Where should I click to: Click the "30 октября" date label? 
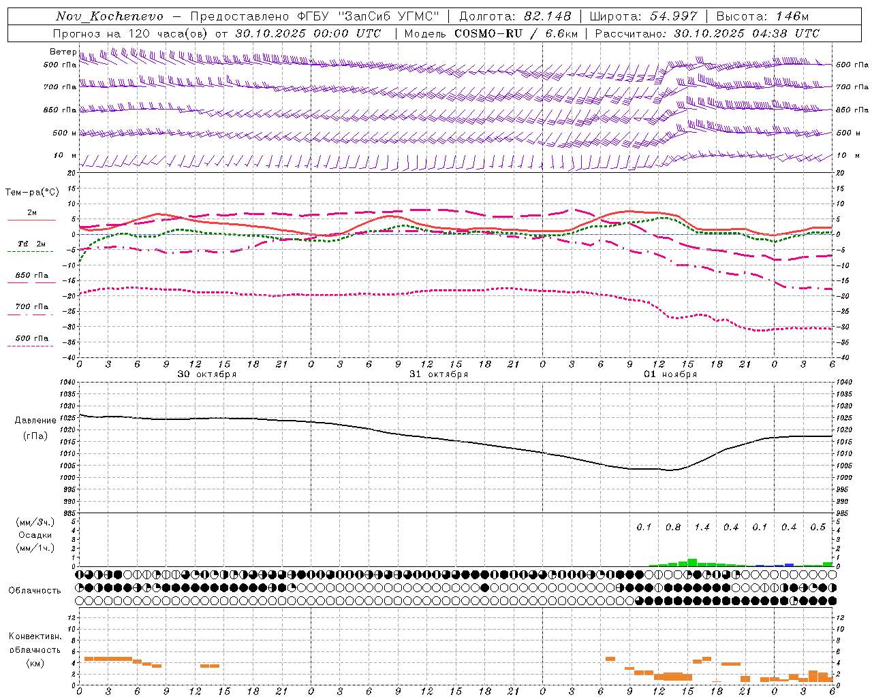(x=207, y=374)
